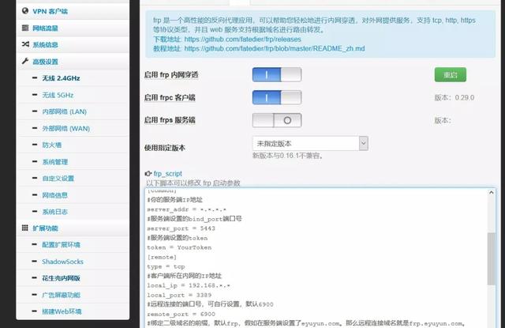
Task: Click the 网络流量 sidebar icon
Action: 26,28
